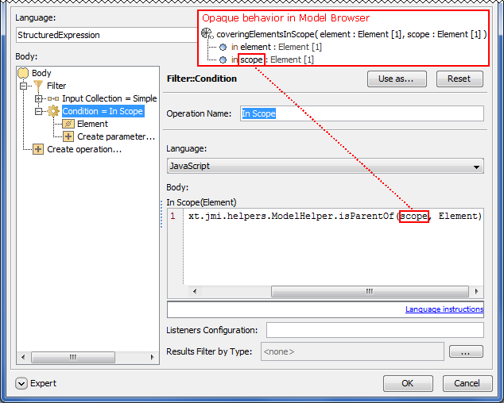504x403 pixels.
Task: Click the Operation Name input field
Action: click(362, 113)
